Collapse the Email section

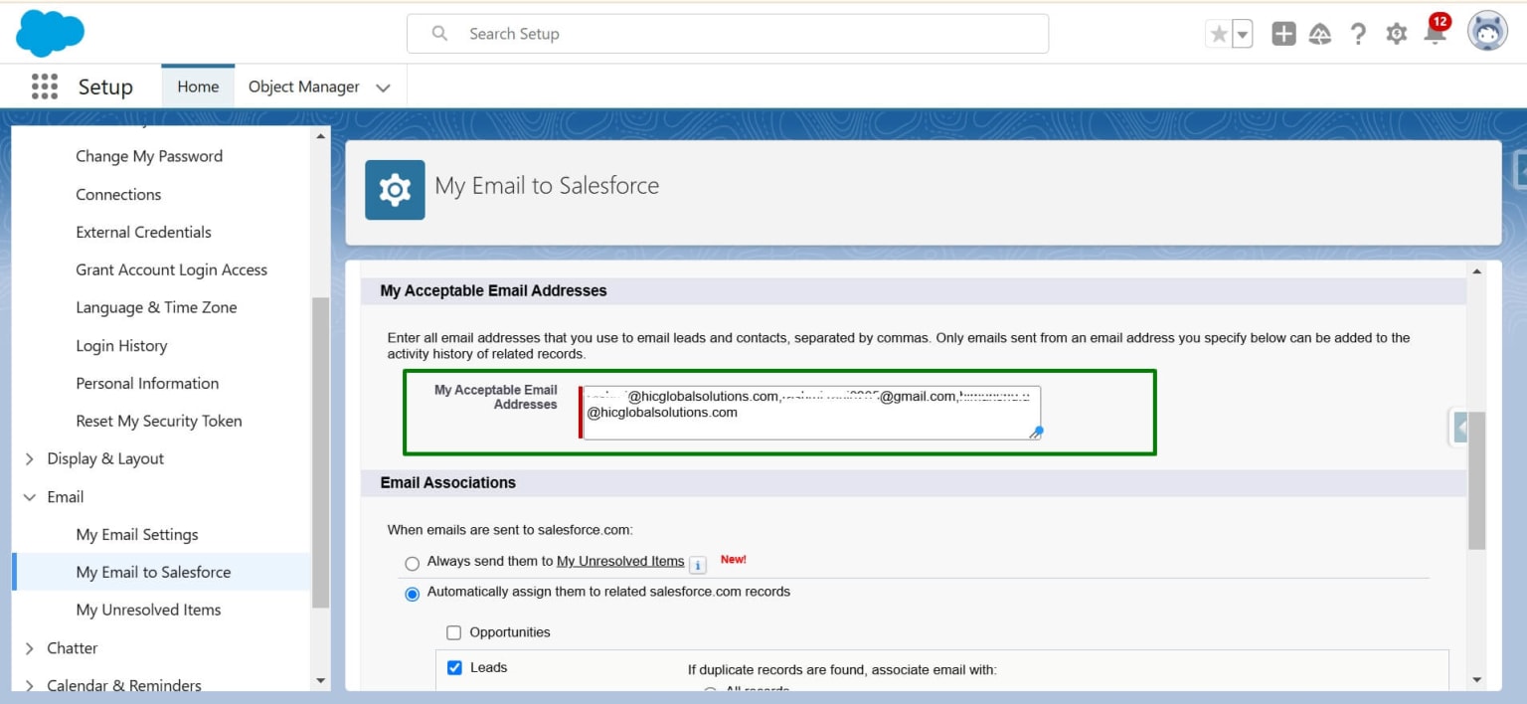click(x=30, y=496)
